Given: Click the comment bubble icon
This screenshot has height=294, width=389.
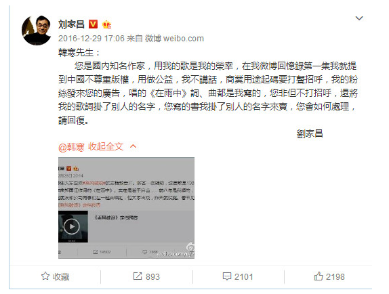Looking at the screenshot, I should 227,276.
